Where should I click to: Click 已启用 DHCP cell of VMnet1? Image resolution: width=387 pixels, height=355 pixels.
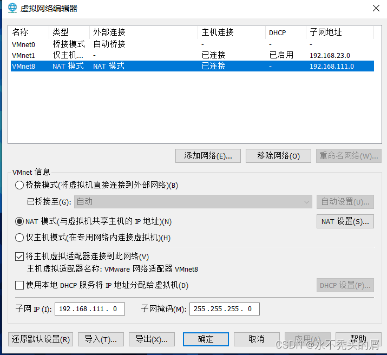click(x=281, y=55)
